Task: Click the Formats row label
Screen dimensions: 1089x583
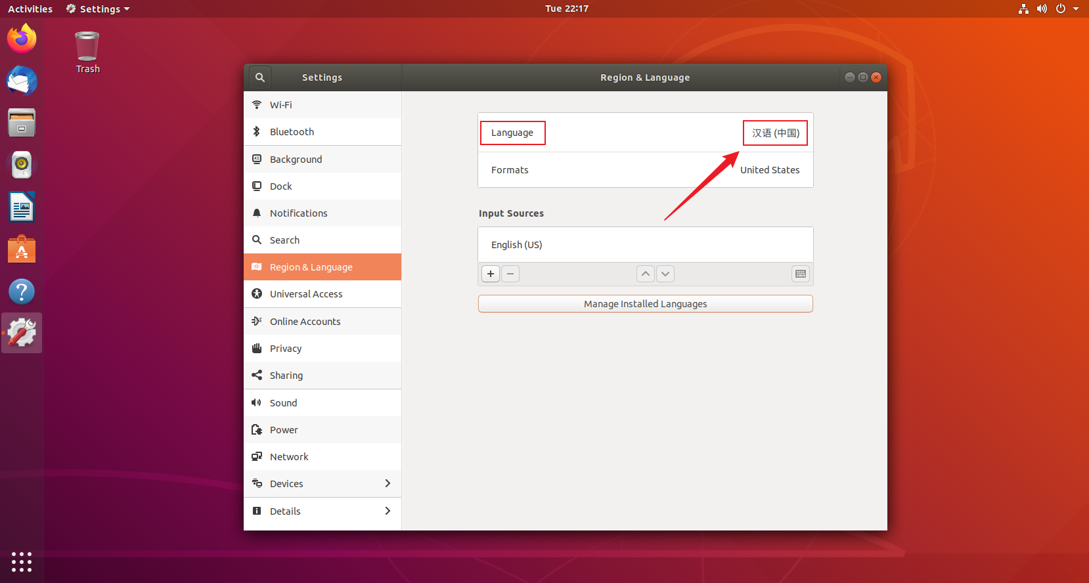Action: click(510, 170)
